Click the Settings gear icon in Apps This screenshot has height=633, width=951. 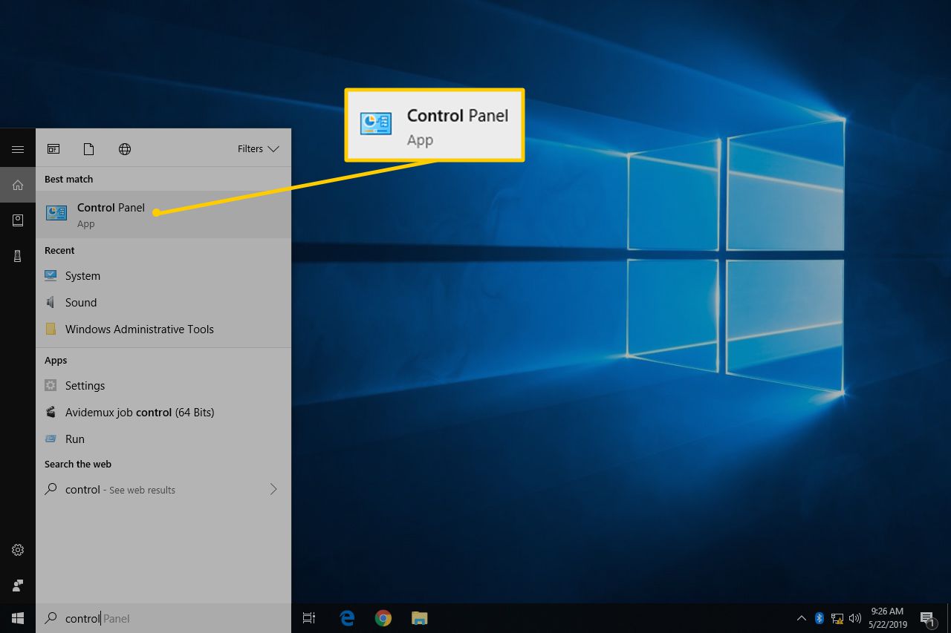pyautogui.click(x=51, y=385)
